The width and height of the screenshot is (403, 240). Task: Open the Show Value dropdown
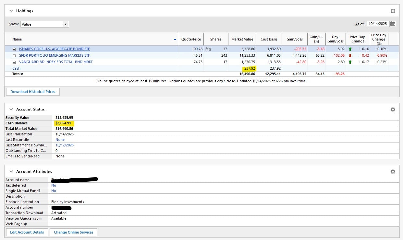[45, 24]
